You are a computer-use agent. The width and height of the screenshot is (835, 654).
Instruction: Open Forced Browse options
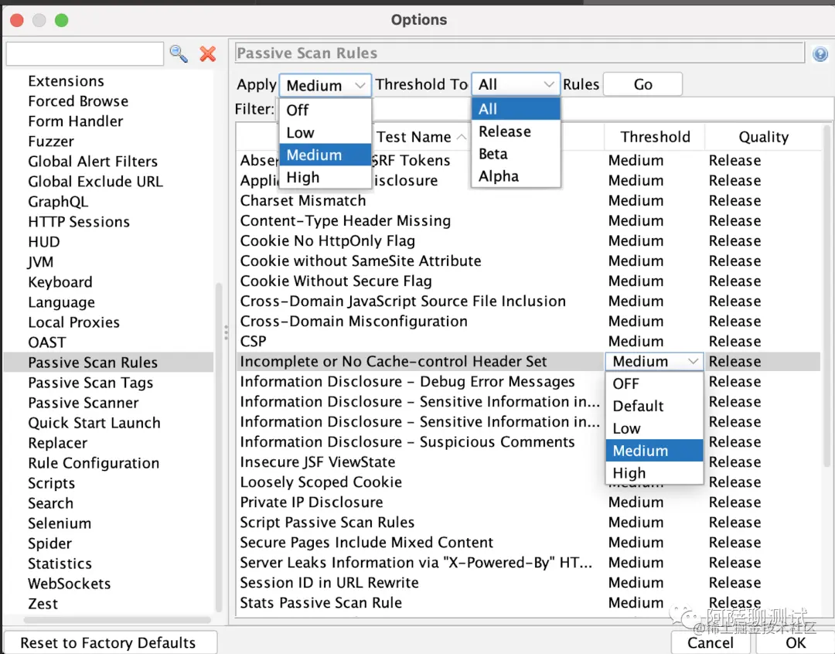78,101
